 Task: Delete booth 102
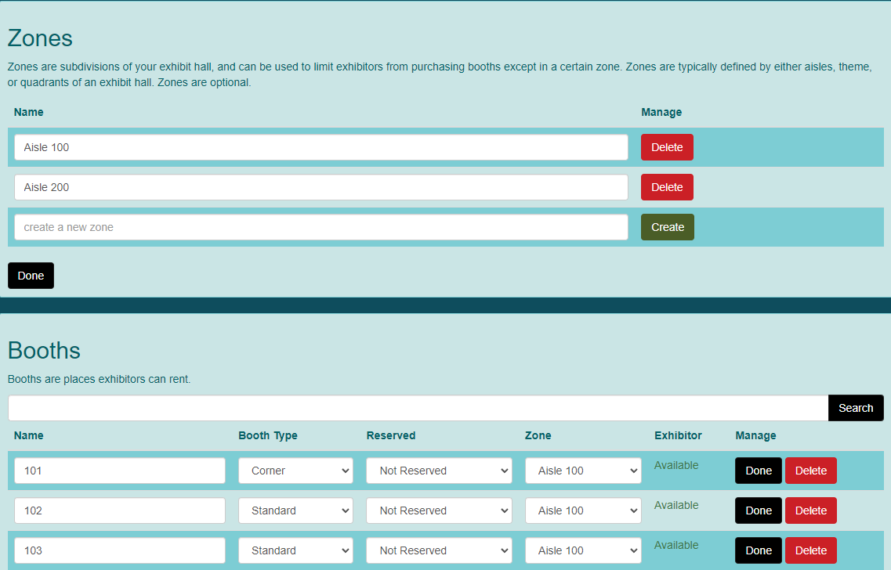811,510
